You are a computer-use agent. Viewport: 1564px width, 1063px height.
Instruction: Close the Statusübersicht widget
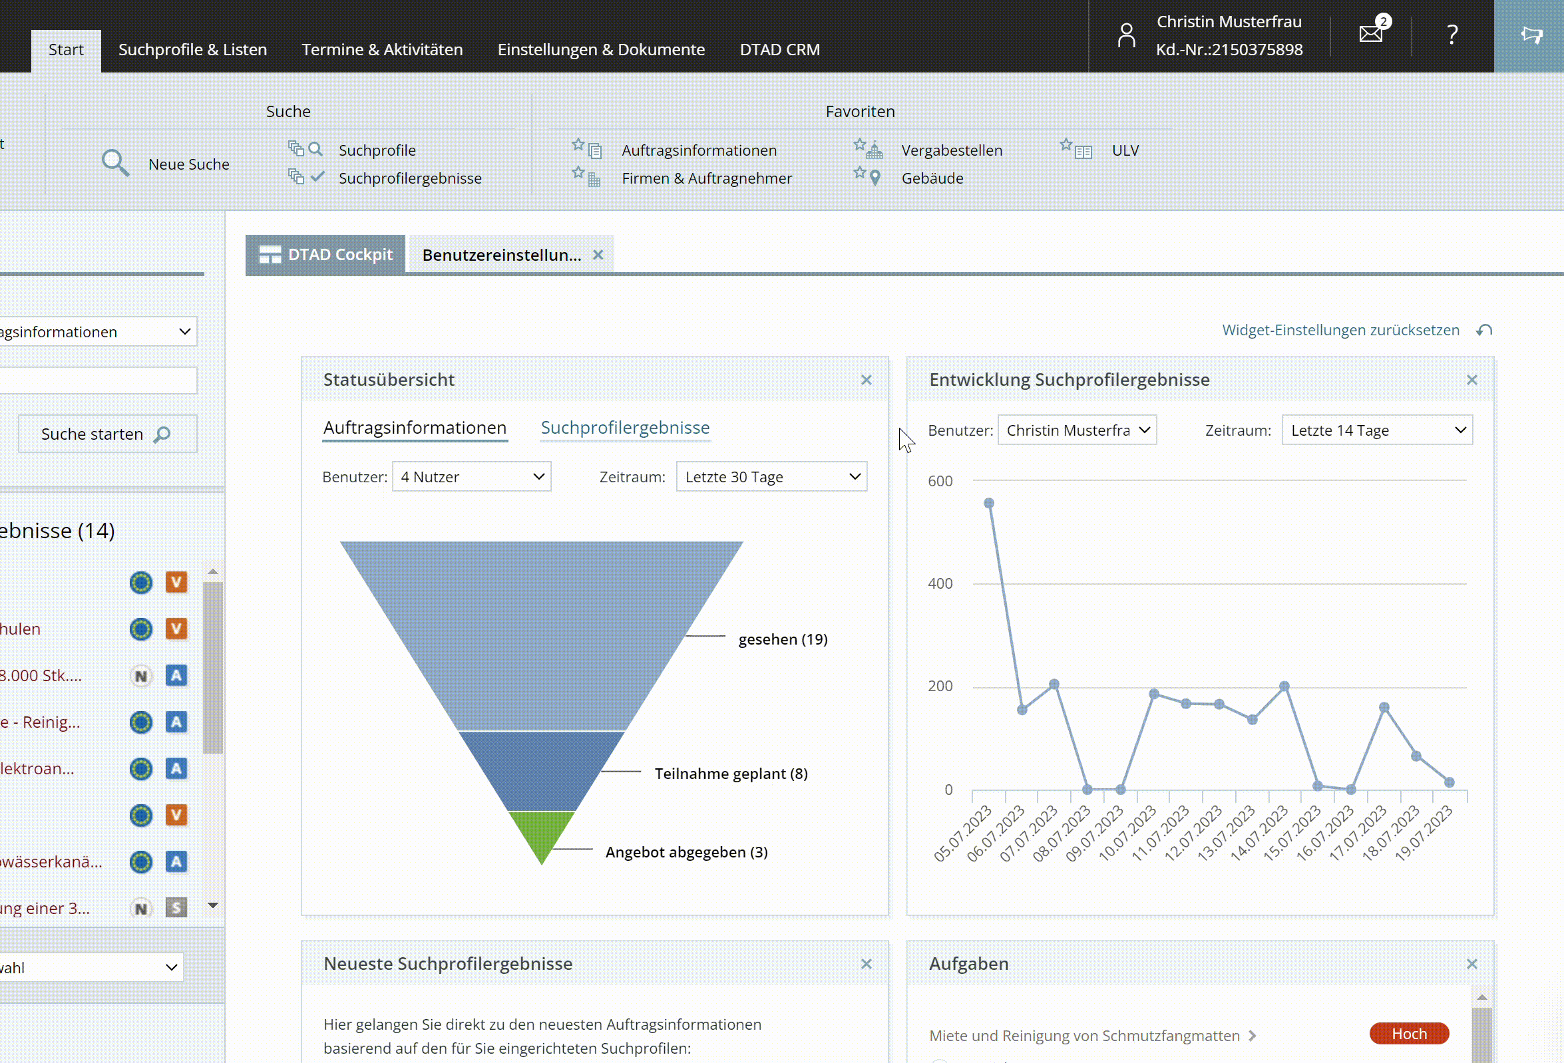click(866, 379)
